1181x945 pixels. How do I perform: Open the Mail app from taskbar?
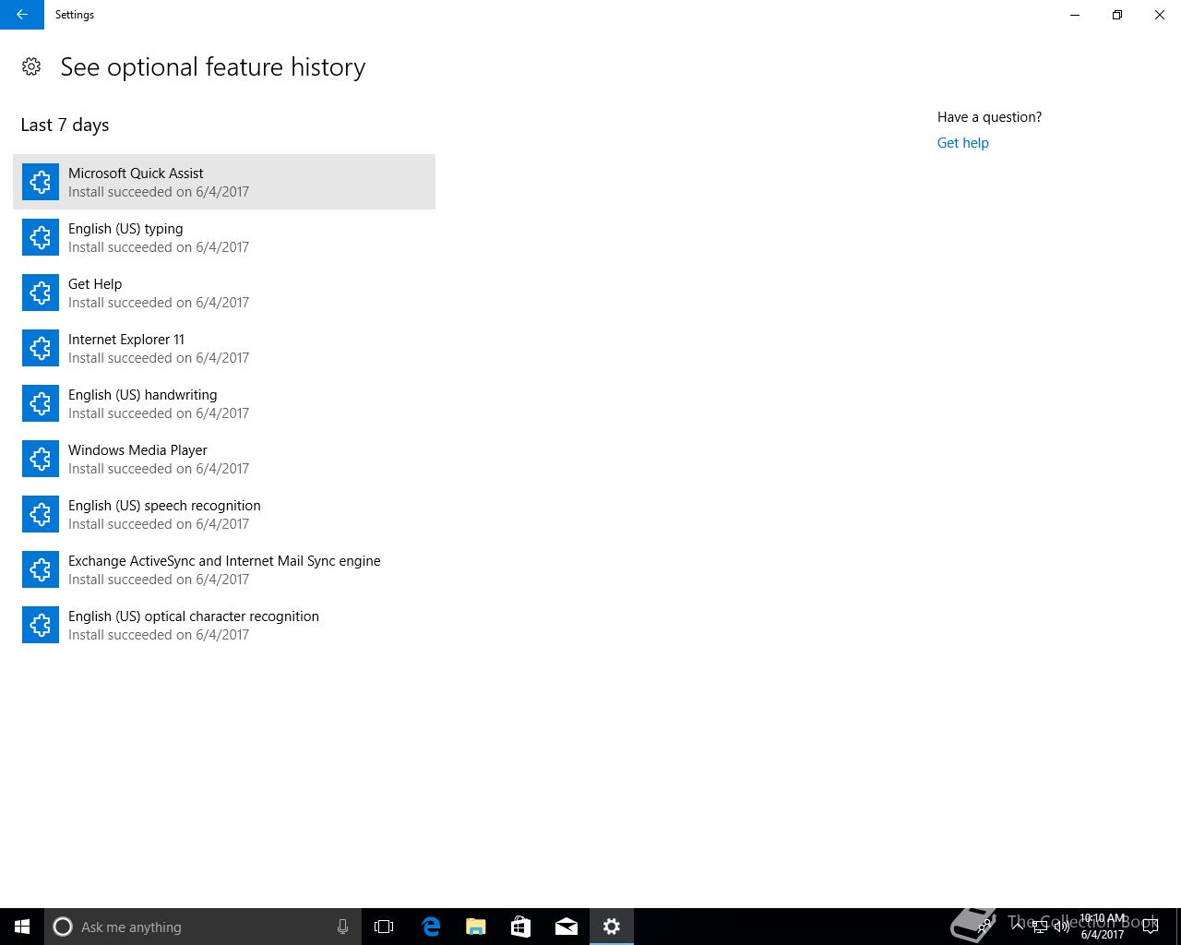[567, 927]
